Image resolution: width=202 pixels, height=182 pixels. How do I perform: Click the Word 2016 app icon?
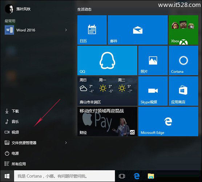coord(9,30)
